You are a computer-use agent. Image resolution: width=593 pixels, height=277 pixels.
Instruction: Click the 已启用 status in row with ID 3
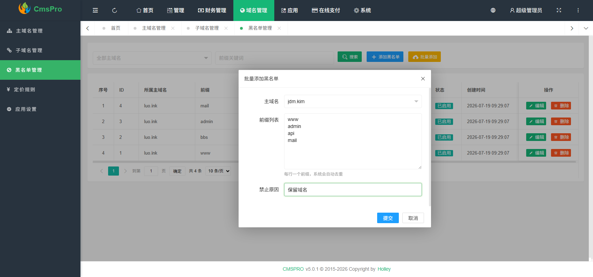click(444, 121)
